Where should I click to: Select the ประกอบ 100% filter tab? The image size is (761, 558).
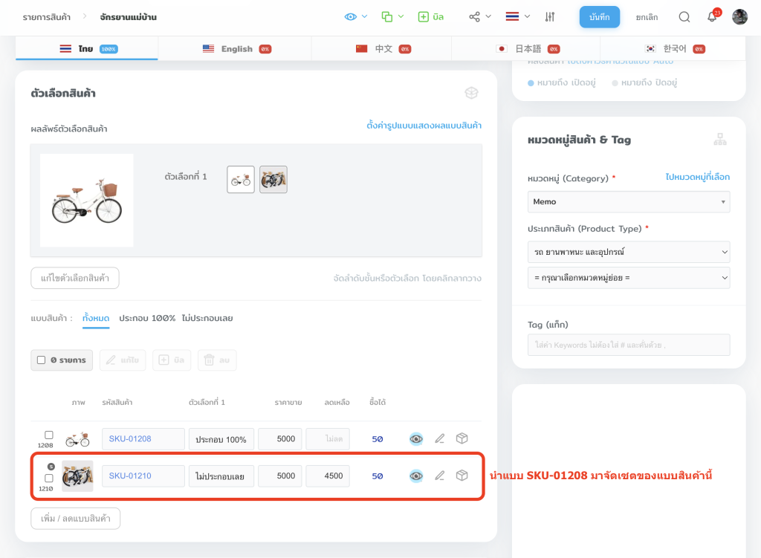(x=147, y=318)
